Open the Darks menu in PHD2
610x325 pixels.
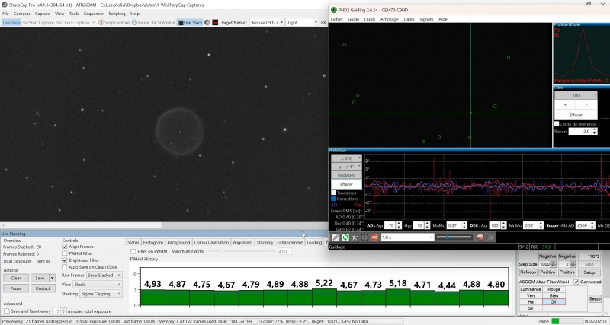point(409,19)
